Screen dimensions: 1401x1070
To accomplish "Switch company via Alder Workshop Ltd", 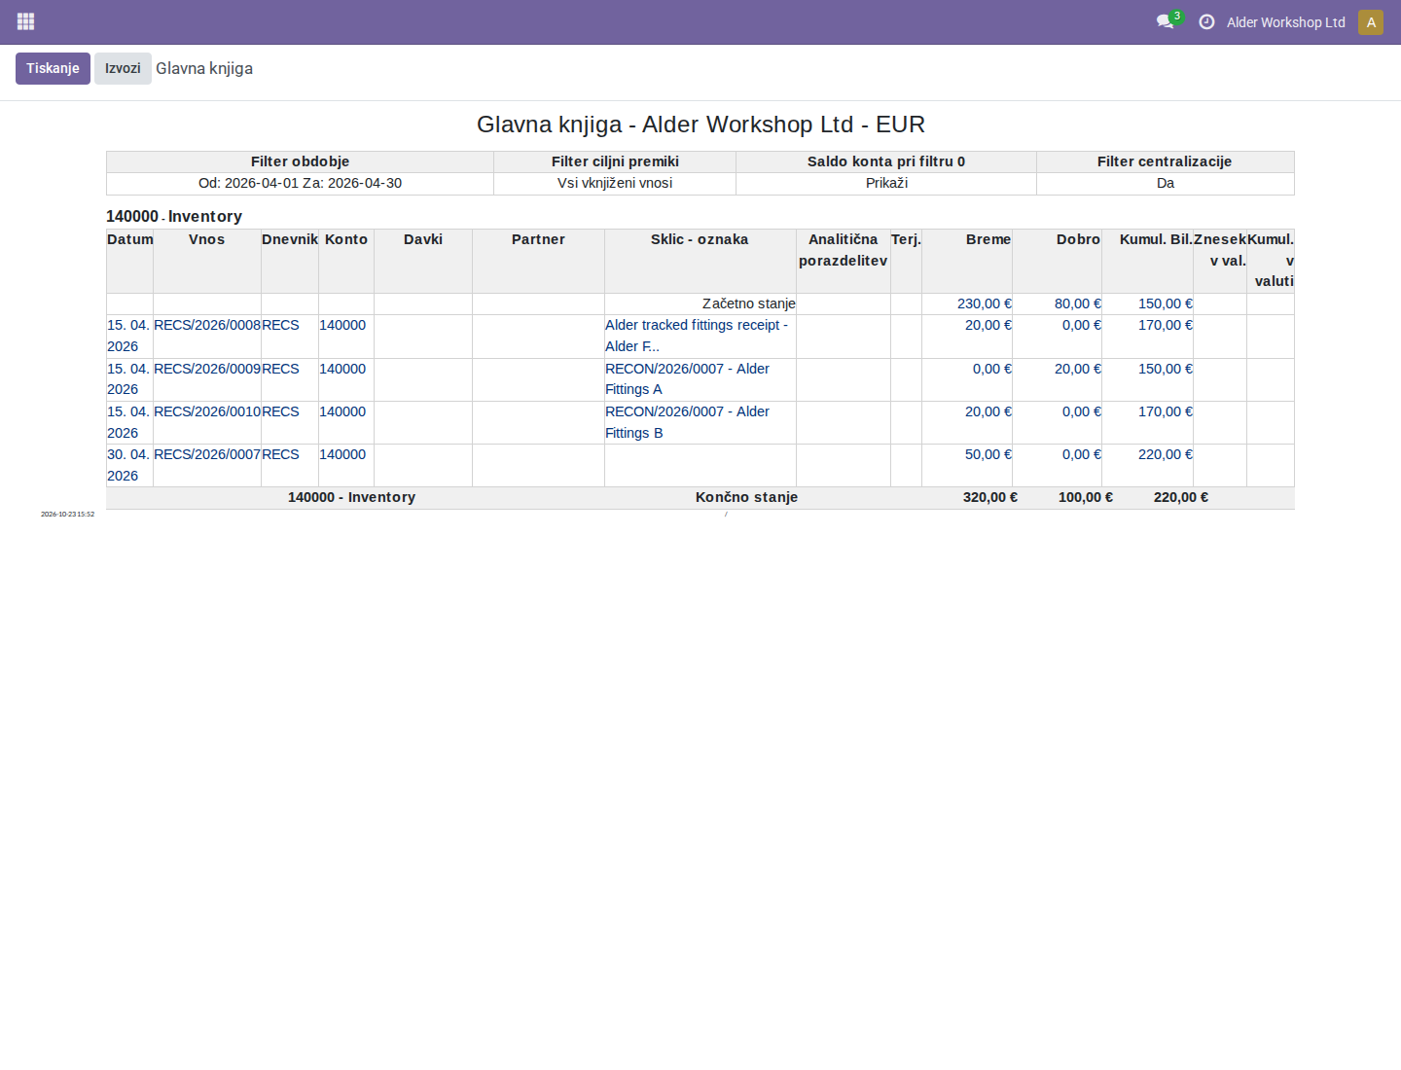I will pyautogui.click(x=1285, y=22).
